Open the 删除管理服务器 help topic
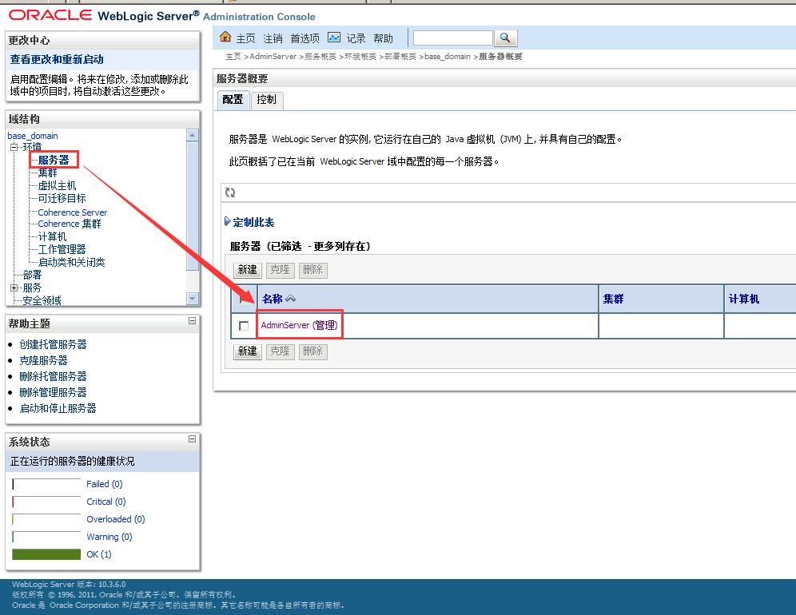 click(54, 393)
